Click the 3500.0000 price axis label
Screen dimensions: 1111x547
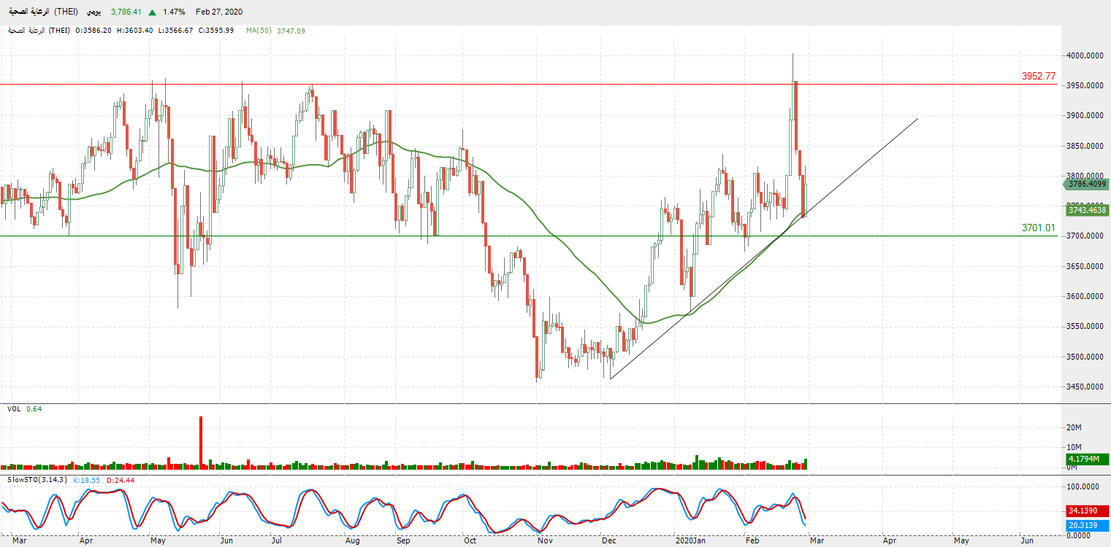pyautogui.click(x=1085, y=357)
